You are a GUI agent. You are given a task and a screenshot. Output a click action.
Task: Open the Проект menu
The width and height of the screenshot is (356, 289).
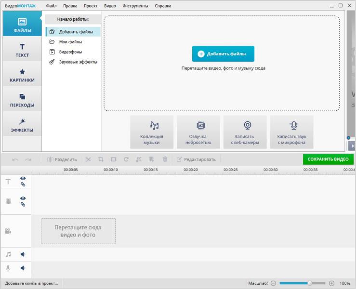[x=91, y=6]
